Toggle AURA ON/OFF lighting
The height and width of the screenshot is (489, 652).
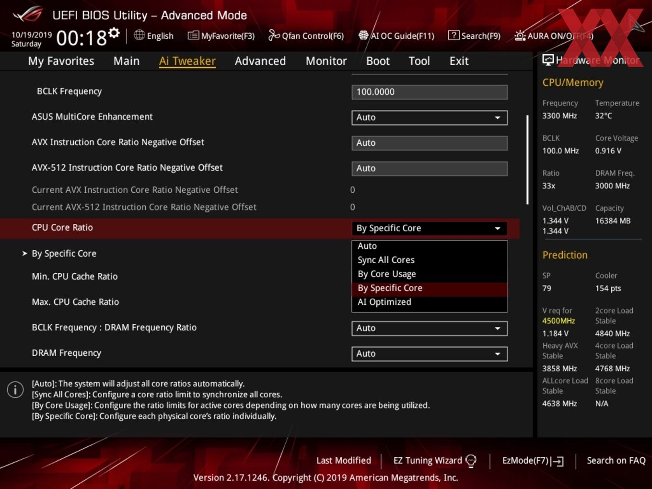[554, 36]
